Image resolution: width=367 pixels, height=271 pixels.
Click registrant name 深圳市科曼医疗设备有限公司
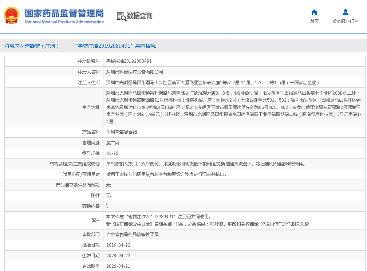(135, 72)
